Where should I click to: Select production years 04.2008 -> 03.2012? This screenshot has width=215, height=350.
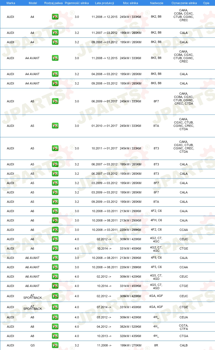point(104,74)
